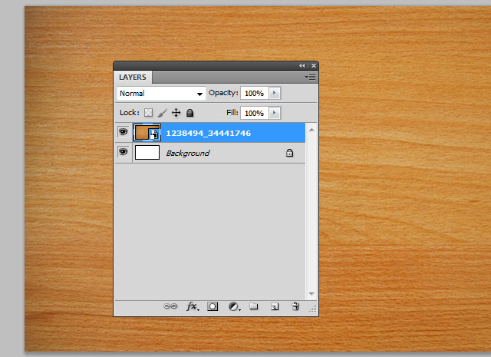Open the Normal blend mode dropdown
The width and height of the screenshot is (491, 357).
pyautogui.click(x=161, y=94)
